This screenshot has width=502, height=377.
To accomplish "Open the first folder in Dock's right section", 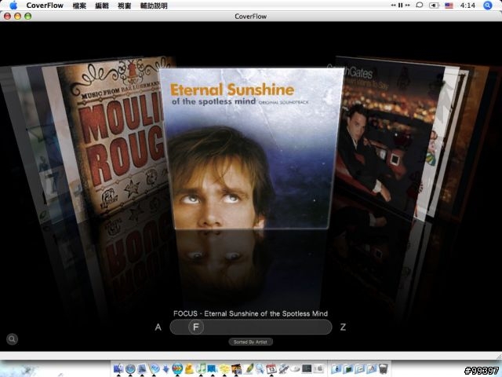I will point(336,368).
